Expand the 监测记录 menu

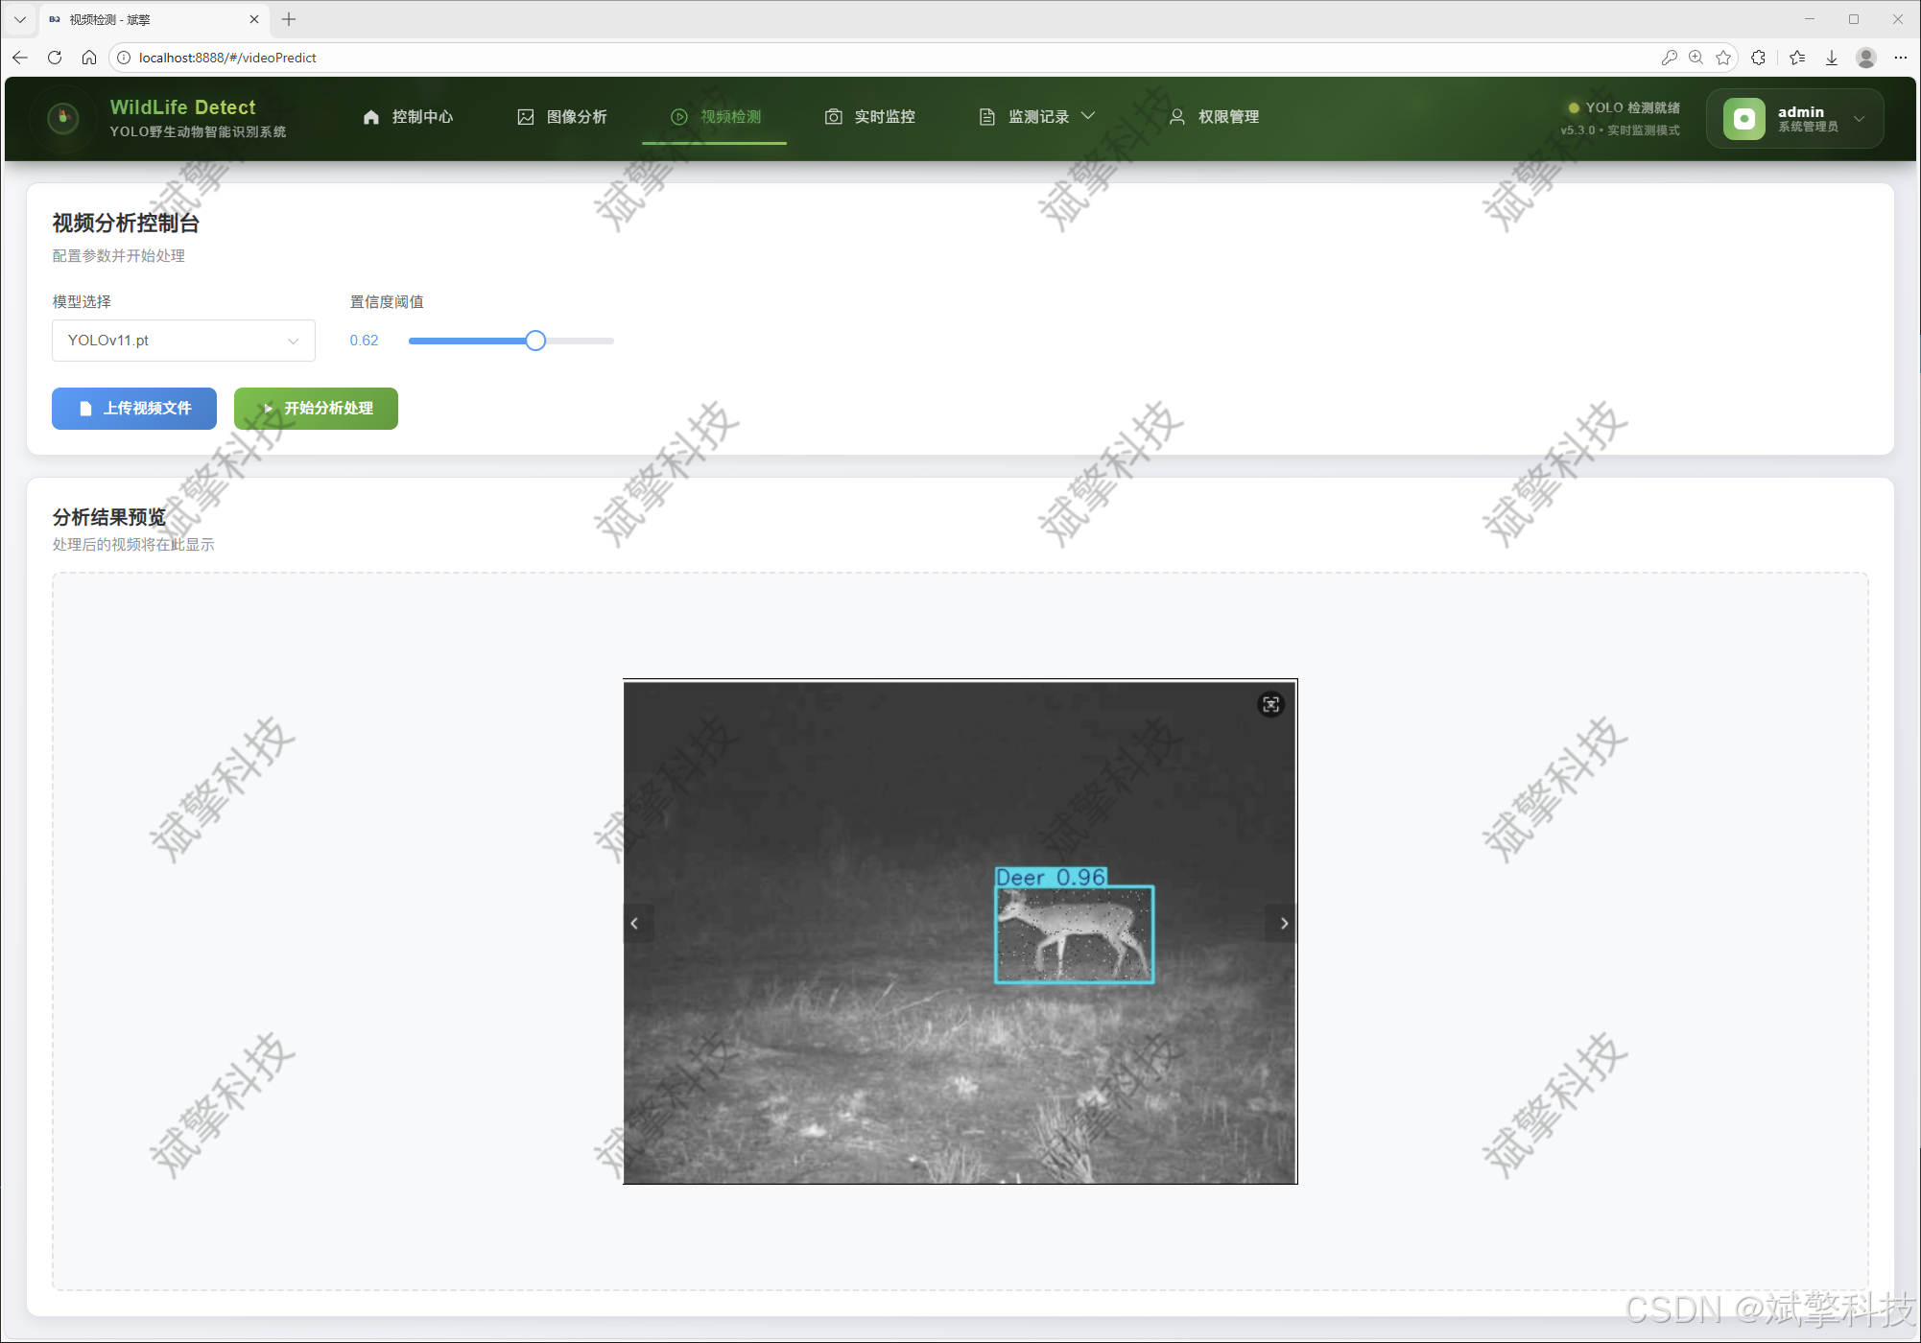coord(1037,117)
